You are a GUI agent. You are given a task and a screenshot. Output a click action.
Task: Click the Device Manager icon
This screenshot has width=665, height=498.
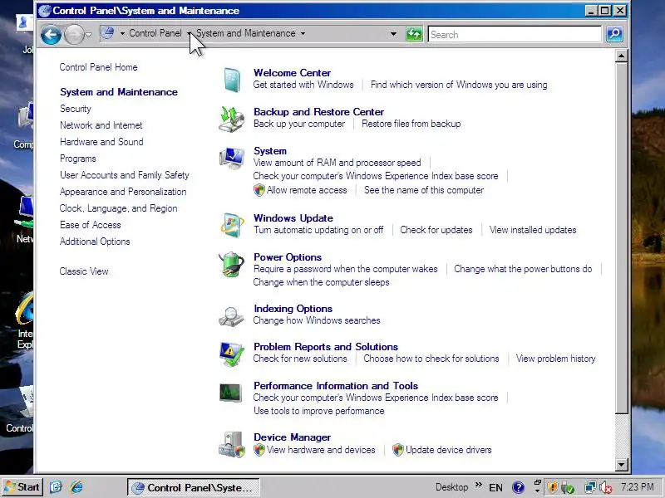pyautogui.click(x=232, y=445)
